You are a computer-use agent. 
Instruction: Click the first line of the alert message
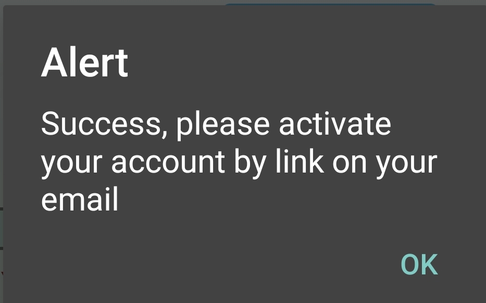point(216,125)
